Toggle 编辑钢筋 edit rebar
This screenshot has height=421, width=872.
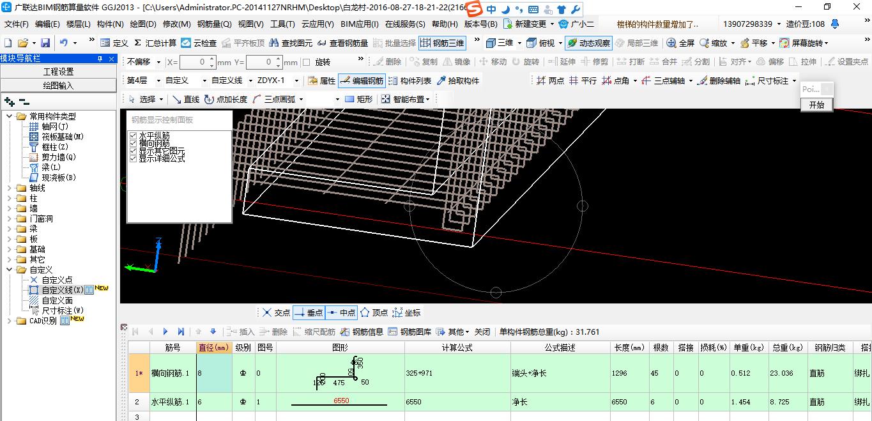[362, 80]
